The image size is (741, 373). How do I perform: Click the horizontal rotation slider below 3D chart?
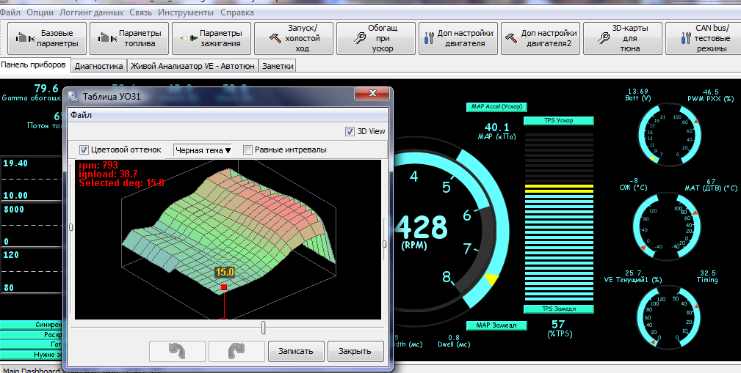[263, 328]
